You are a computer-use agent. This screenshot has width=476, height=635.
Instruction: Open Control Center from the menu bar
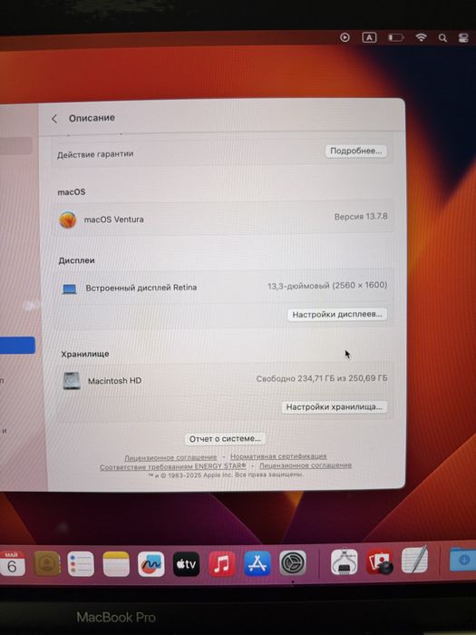click(x=463, y=38)
